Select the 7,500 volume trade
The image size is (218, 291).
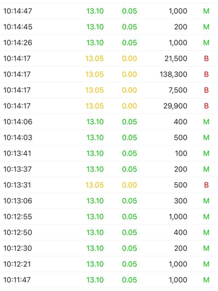(x=178, y=90)
